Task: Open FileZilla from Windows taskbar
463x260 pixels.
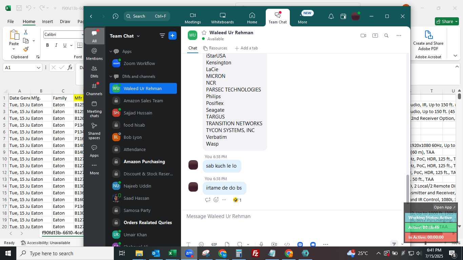Action: click(256, 253)
